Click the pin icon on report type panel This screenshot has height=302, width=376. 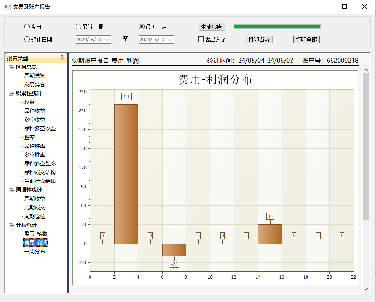point(62,58)
